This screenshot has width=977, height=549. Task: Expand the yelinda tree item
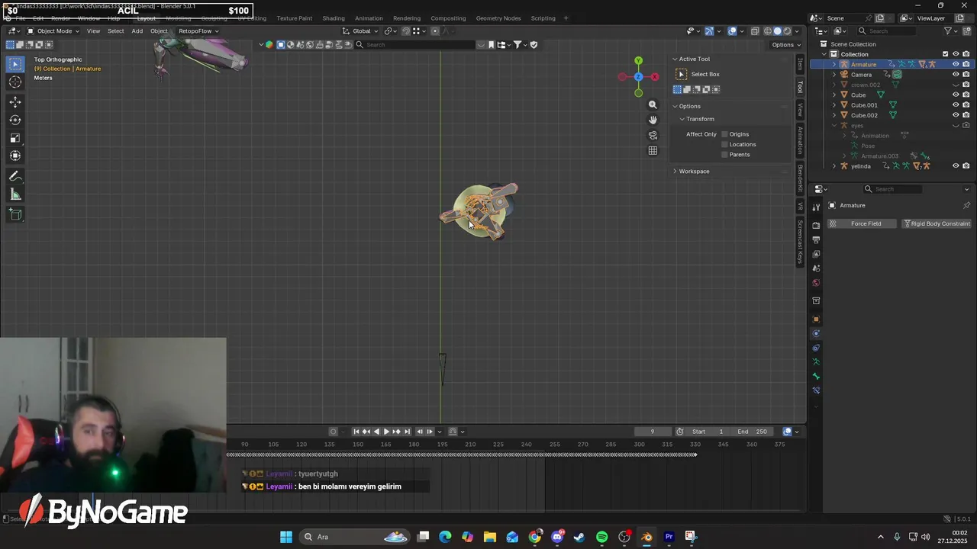pos(834,166)
